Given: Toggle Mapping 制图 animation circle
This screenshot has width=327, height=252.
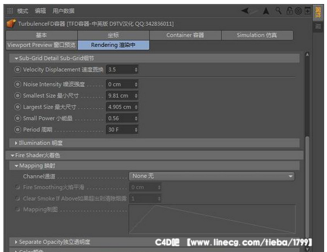Looking at the screenshot, I should point(18,209).
